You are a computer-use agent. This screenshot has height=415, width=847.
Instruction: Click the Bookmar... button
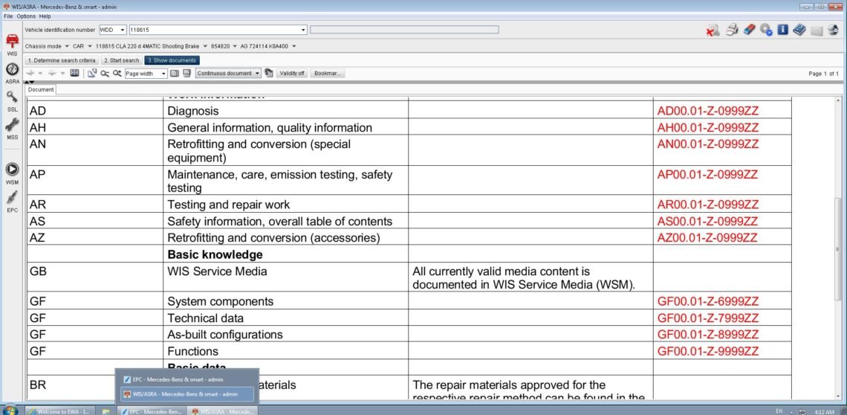tap(328, 73)
